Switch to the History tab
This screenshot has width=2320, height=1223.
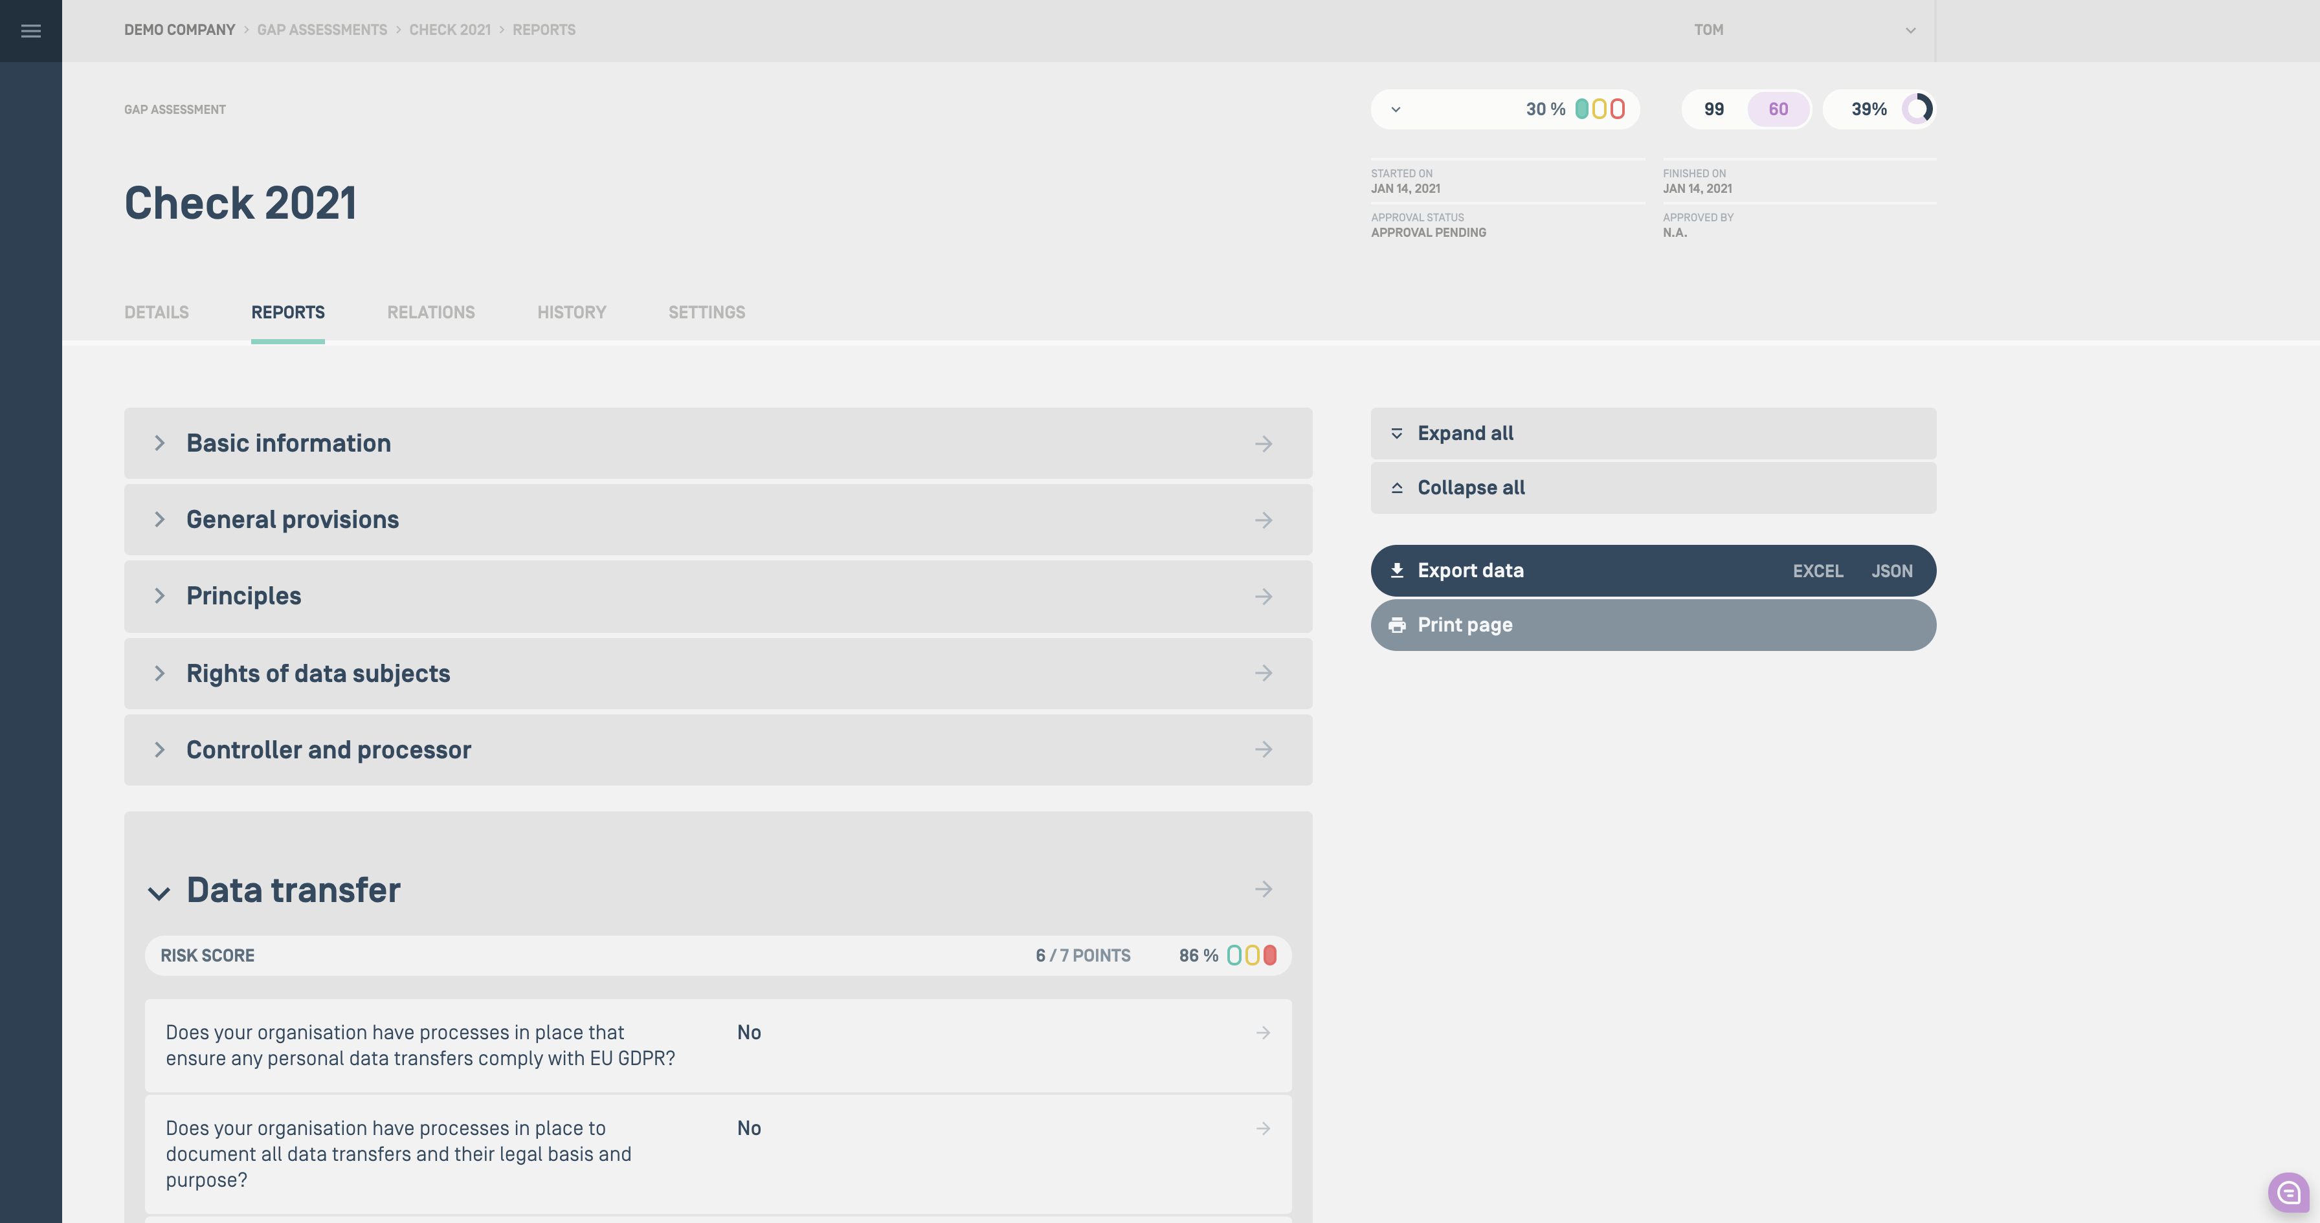[571, 313]
